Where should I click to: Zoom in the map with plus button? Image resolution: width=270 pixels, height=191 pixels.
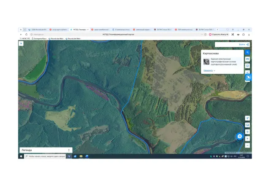[248, 139]
